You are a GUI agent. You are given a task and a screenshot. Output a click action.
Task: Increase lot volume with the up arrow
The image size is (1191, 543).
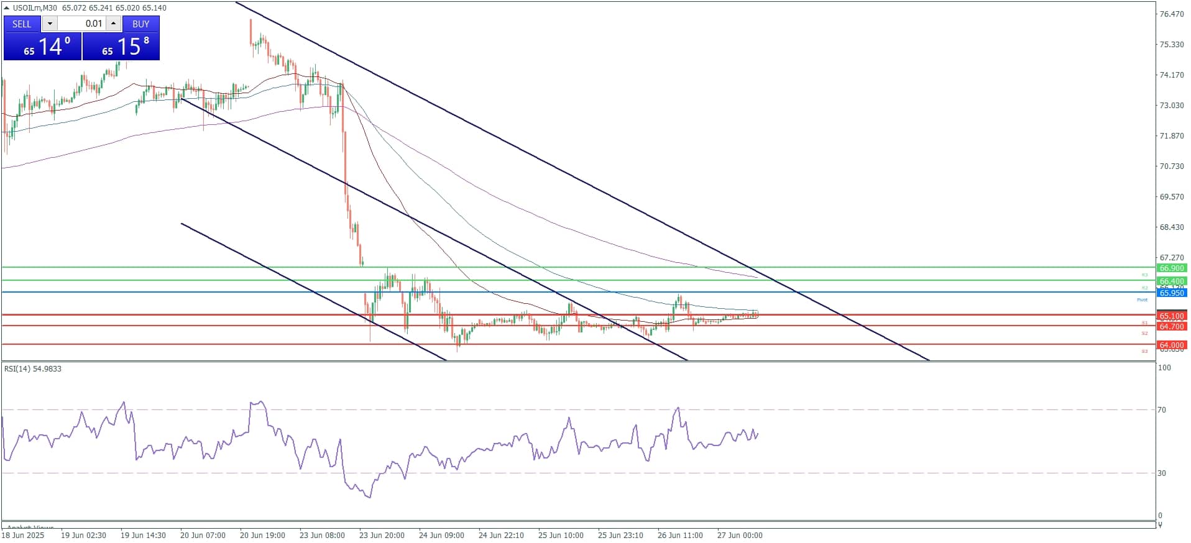[113, 24]
